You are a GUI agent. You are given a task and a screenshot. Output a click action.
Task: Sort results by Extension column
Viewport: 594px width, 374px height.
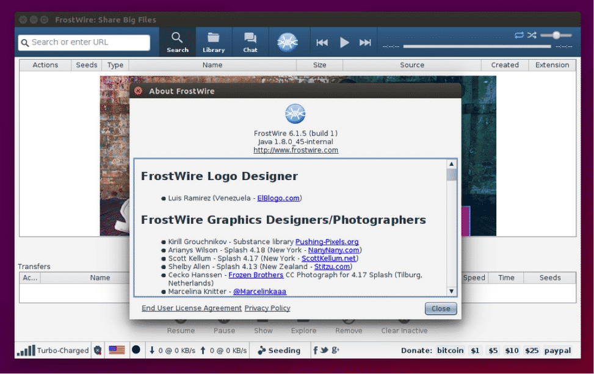[x=552, y=65]
